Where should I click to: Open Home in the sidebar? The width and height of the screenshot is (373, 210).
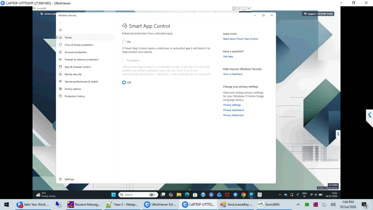[85, 38]
